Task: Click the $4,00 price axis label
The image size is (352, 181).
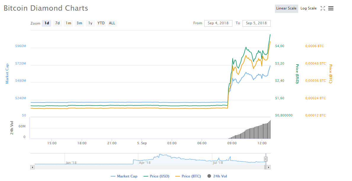Action: [x=280, y=46]
